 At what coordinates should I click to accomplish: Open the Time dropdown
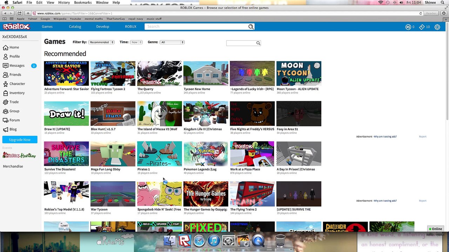point(136,42)
